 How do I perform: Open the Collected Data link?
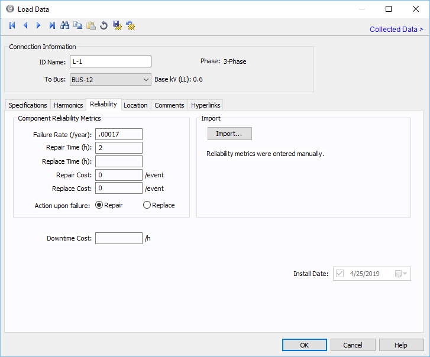[x=396, y=30]
